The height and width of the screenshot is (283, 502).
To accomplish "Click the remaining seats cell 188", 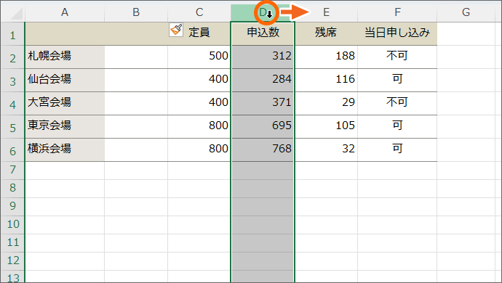I will [326, 57].
